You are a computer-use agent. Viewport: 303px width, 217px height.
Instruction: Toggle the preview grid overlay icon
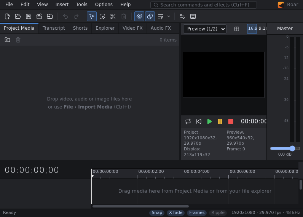(x=237, y=29)
